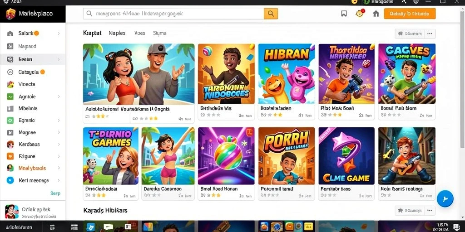This screenshot has height=232, width=465.
Task: Click the orange button in top right
Action: 410,14
